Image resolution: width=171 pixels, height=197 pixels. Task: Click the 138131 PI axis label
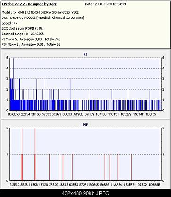coord(113,114)
